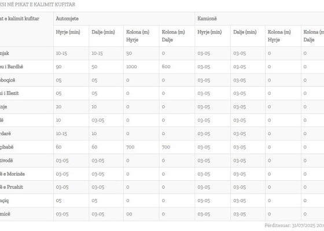Click the first Hyrje (min) column header

pos(68,32)
